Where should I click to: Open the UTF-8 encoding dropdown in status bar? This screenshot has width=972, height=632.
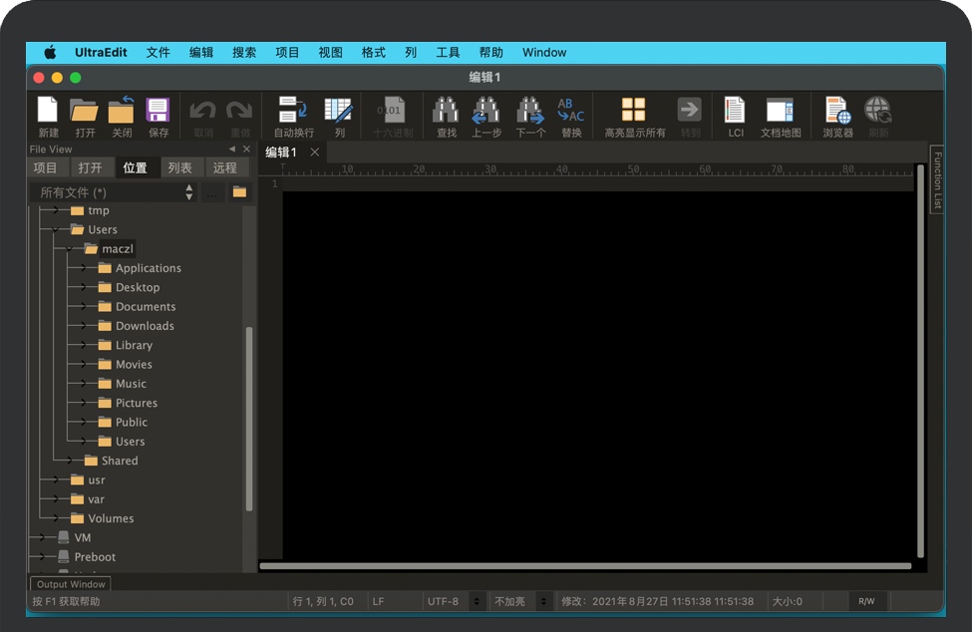pyautogui.click(x=454, y=601)
